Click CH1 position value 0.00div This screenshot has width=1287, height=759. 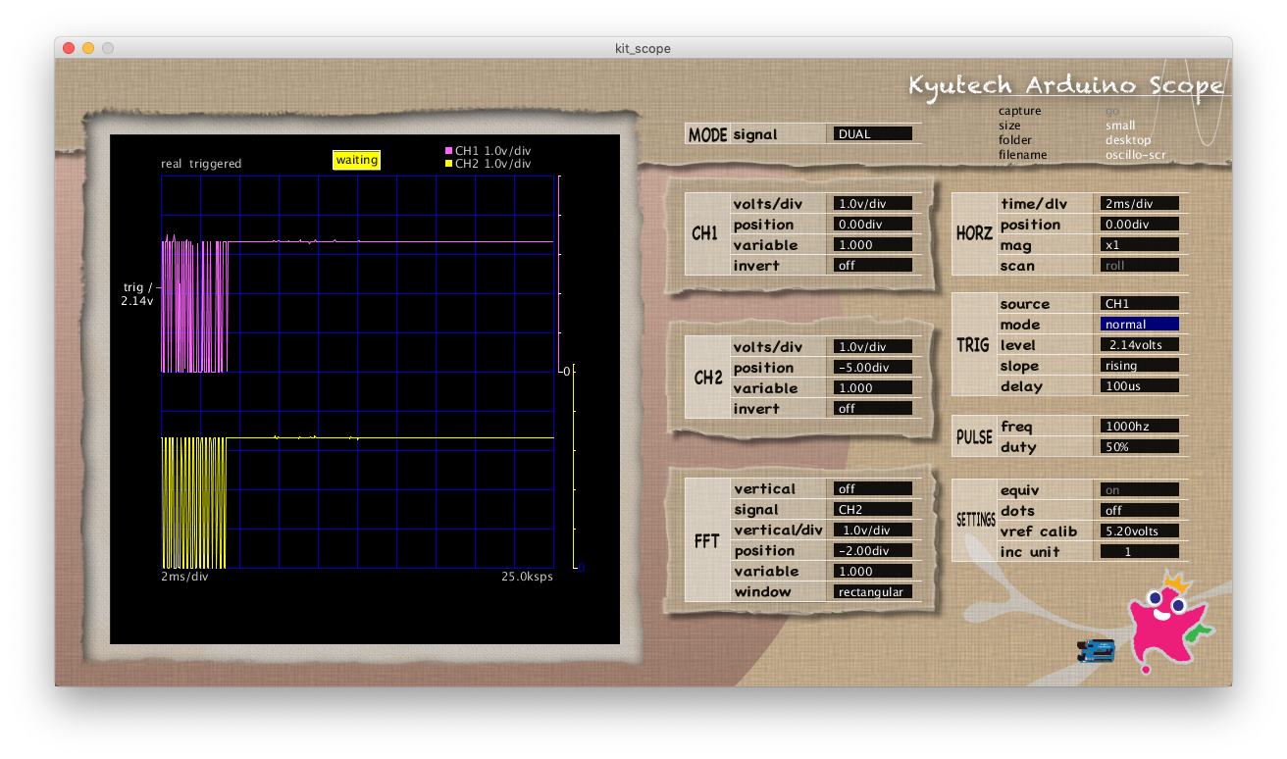(873, 225)
